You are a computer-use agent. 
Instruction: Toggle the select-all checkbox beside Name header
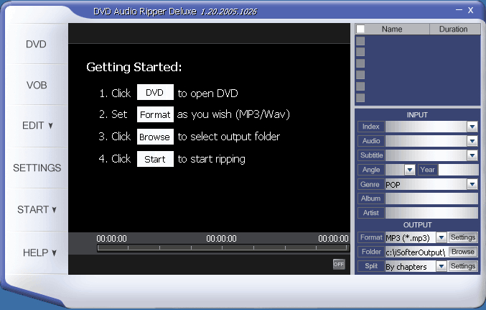360,29
